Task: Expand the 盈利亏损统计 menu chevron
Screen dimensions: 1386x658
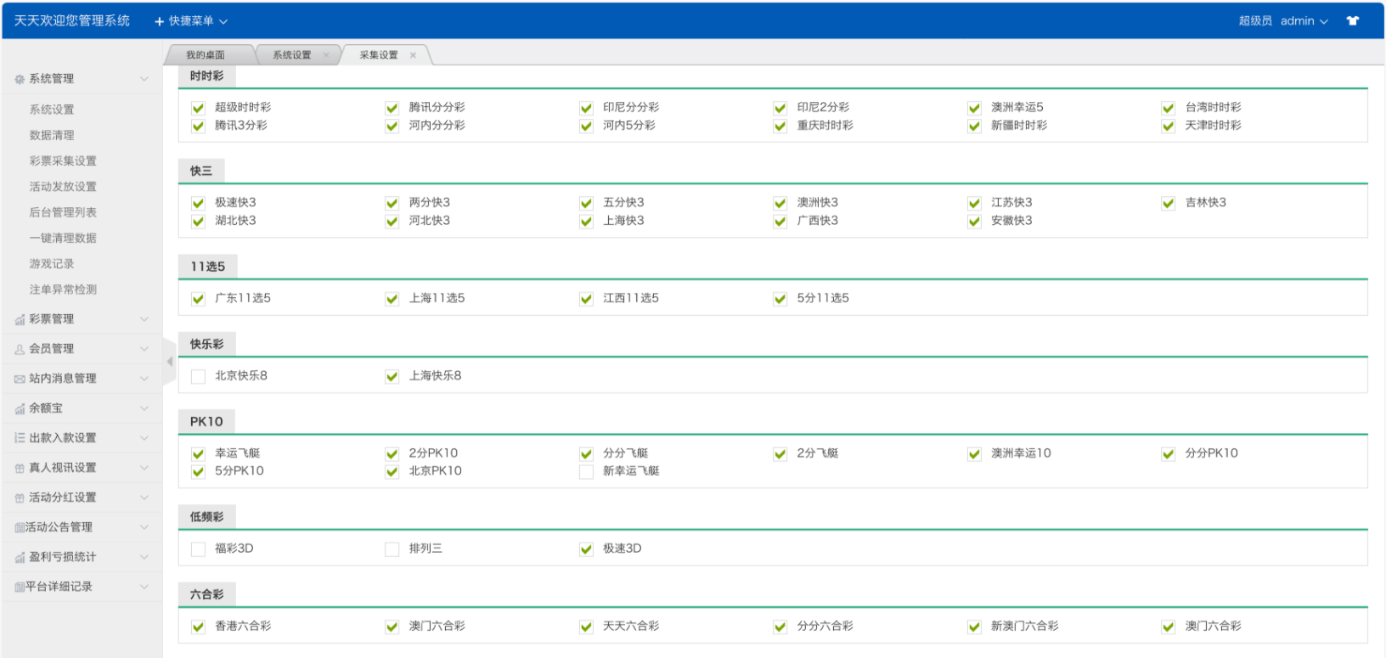Action: click(144, 557)
